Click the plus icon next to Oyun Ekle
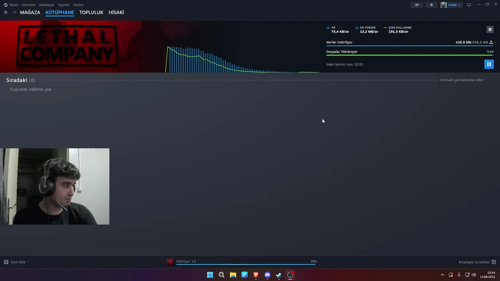 [x=6, y=262]
